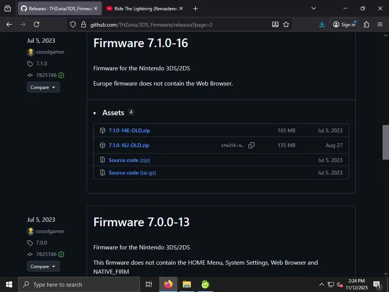Viewport: 389px width, 292px height.
Task: Open Compare dropdown for release 7.0.0
Action: 43,266
